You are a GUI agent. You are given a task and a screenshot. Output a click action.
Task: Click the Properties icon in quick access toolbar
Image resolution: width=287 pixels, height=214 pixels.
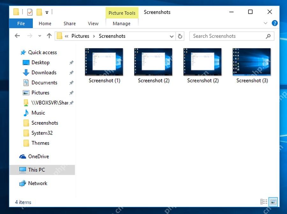(30, 12)
